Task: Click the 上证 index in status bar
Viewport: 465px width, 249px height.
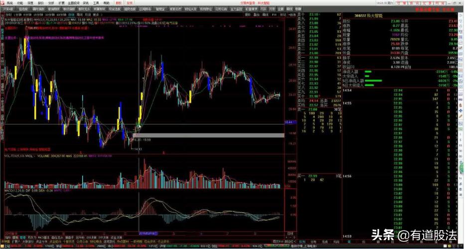Action: (6, 246)
